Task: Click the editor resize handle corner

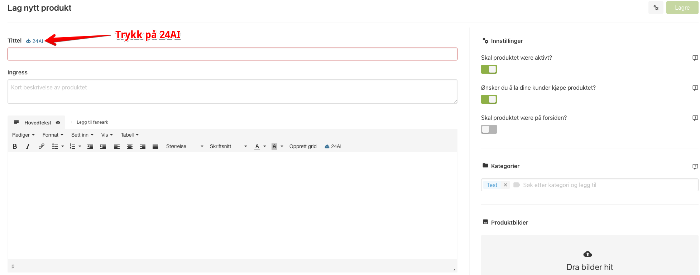Action: click(x=454, y=269)
